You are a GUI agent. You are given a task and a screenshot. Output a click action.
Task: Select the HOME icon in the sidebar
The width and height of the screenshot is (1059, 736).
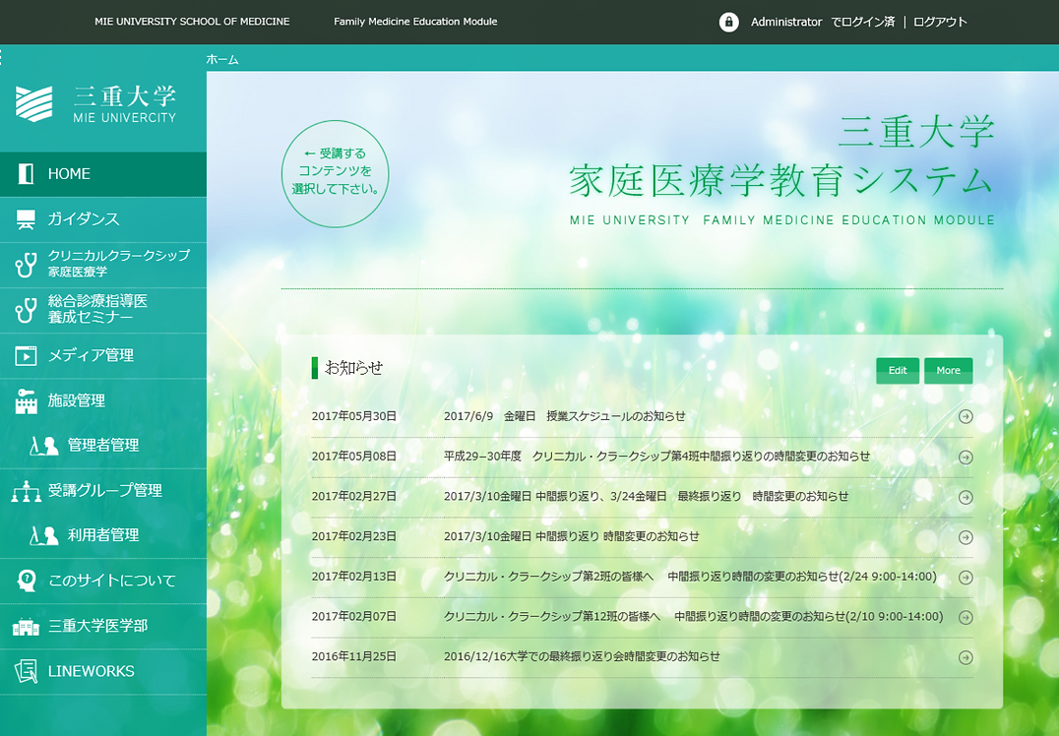[x=25, y=173]
